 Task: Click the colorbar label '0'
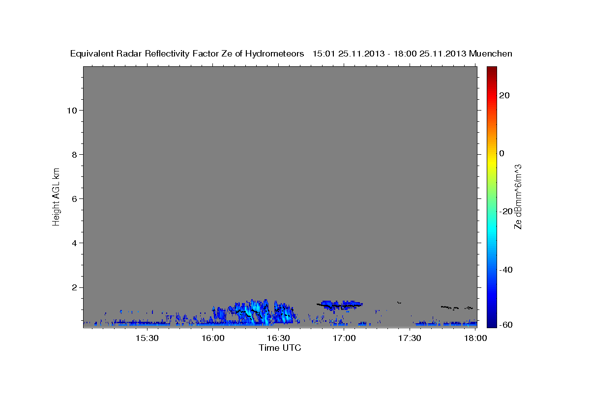(x=502, y=153)
